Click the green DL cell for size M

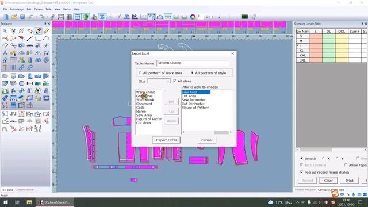[328, 41]
